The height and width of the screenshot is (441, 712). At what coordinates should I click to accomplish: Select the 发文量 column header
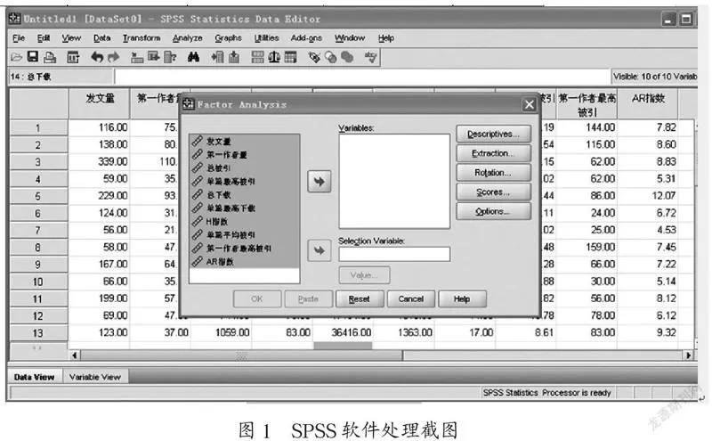click(100, 104)
